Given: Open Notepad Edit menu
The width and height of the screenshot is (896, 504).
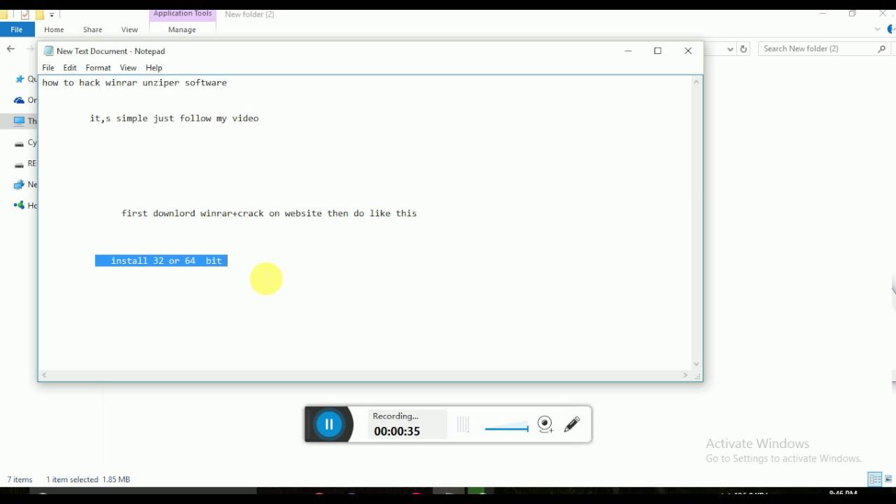Looking at the screenshot, I should pyautogui.click(x=70, y=68).
